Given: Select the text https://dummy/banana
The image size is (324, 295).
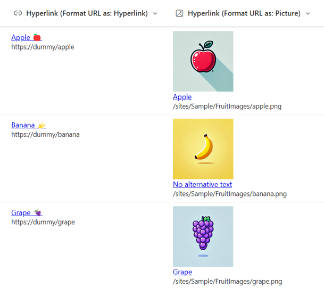Looking at the screenshot, I should (x=45, y=135).
